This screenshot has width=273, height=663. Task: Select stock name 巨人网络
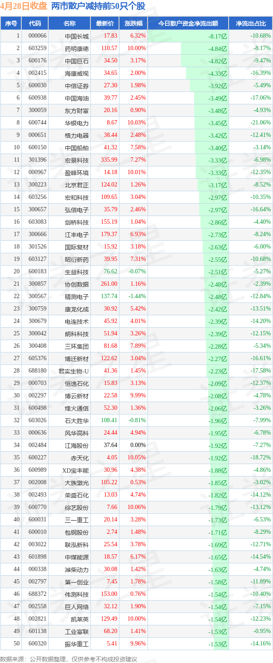tap(77, 607)
